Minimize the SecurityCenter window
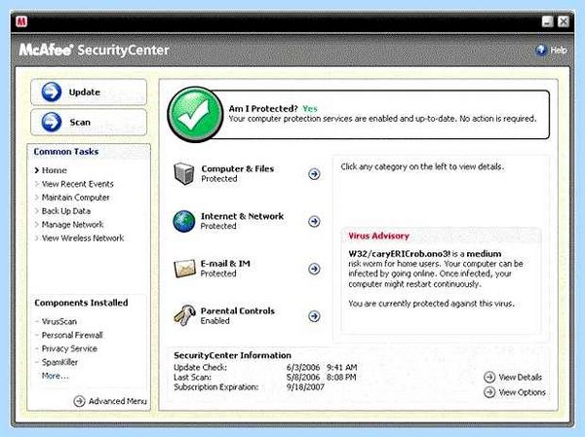Viewport: 585px width, 437px height. [x=547, y=21]
